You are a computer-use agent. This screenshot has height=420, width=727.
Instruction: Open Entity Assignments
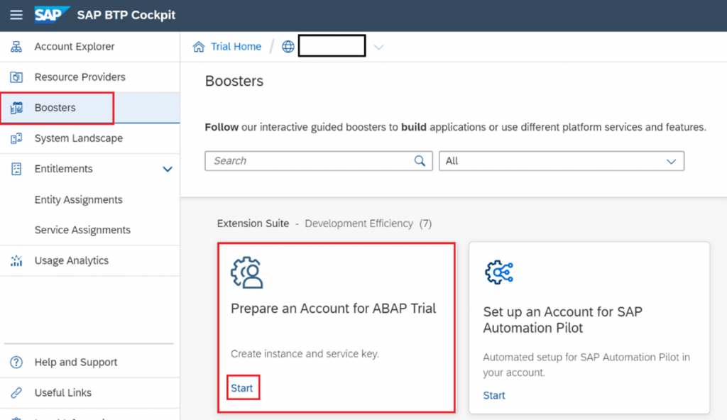pos(78,199)
